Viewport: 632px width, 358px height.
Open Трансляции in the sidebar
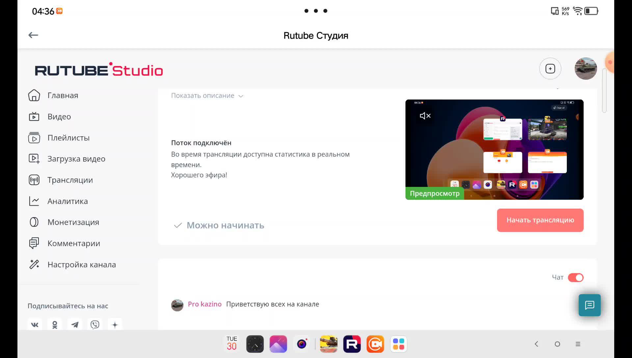(70, 180)
